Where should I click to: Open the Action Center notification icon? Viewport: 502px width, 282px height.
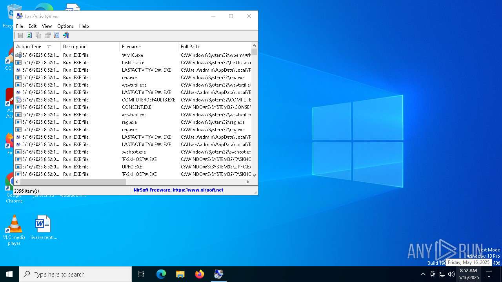[x=489, y=274]
